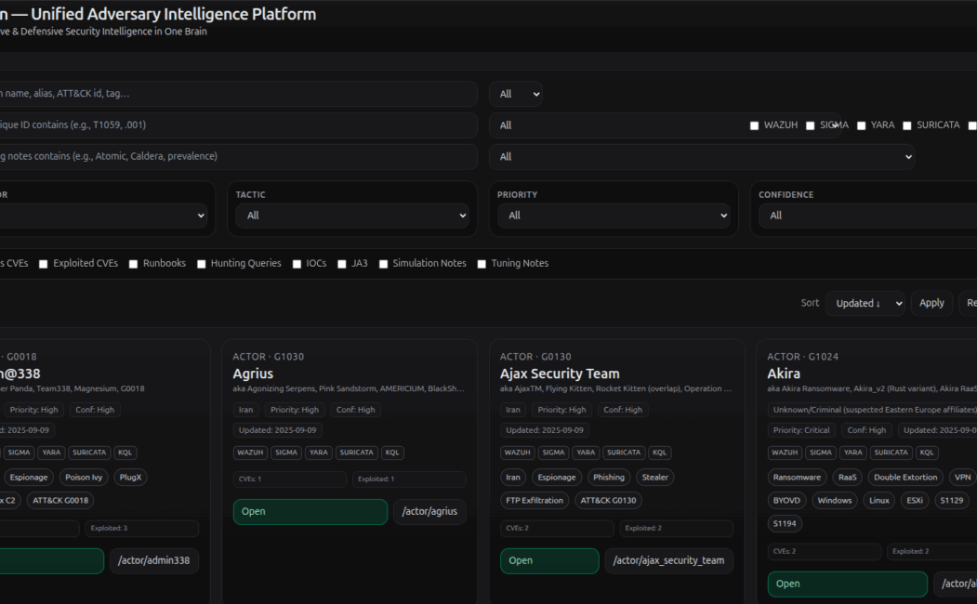The image size is (977, 604).
Task: Click Open on the Akira card
Action: coord(848,584)
